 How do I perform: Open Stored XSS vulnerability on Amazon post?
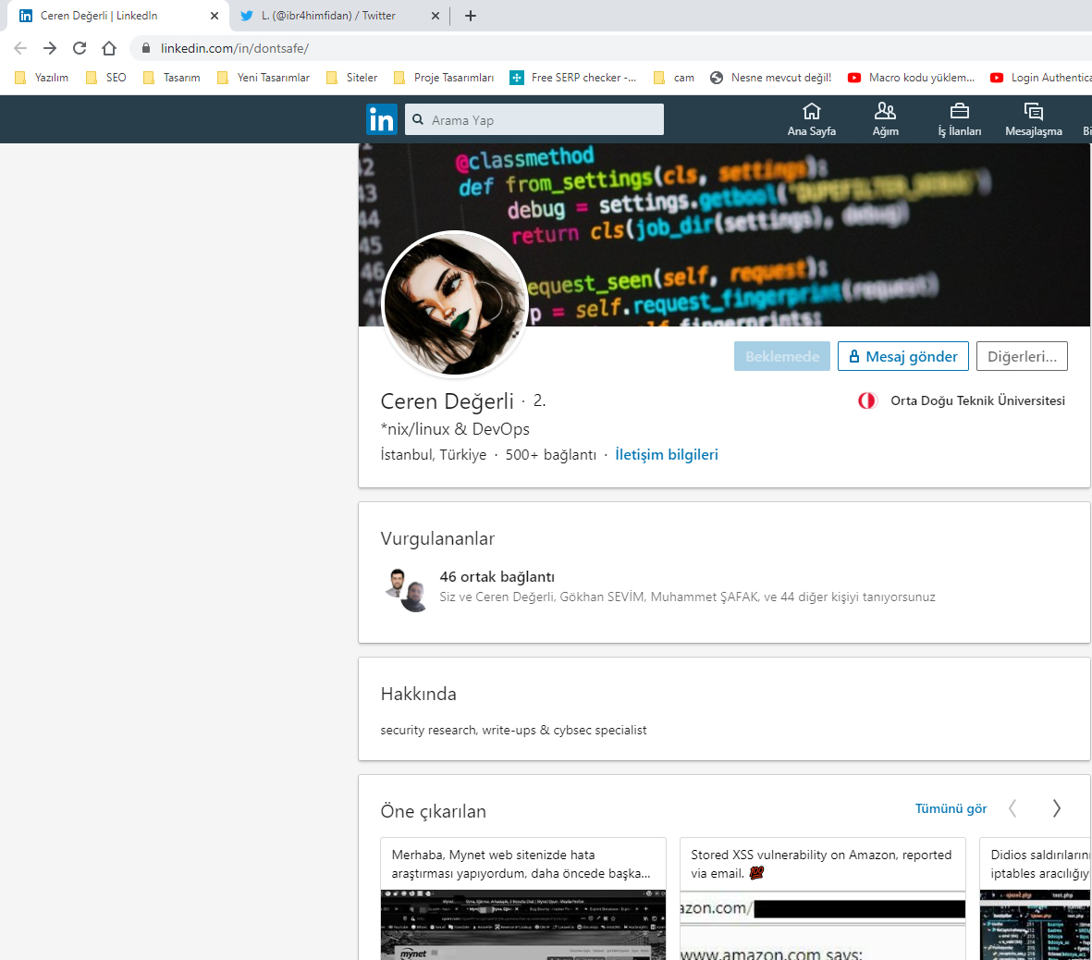823,899
